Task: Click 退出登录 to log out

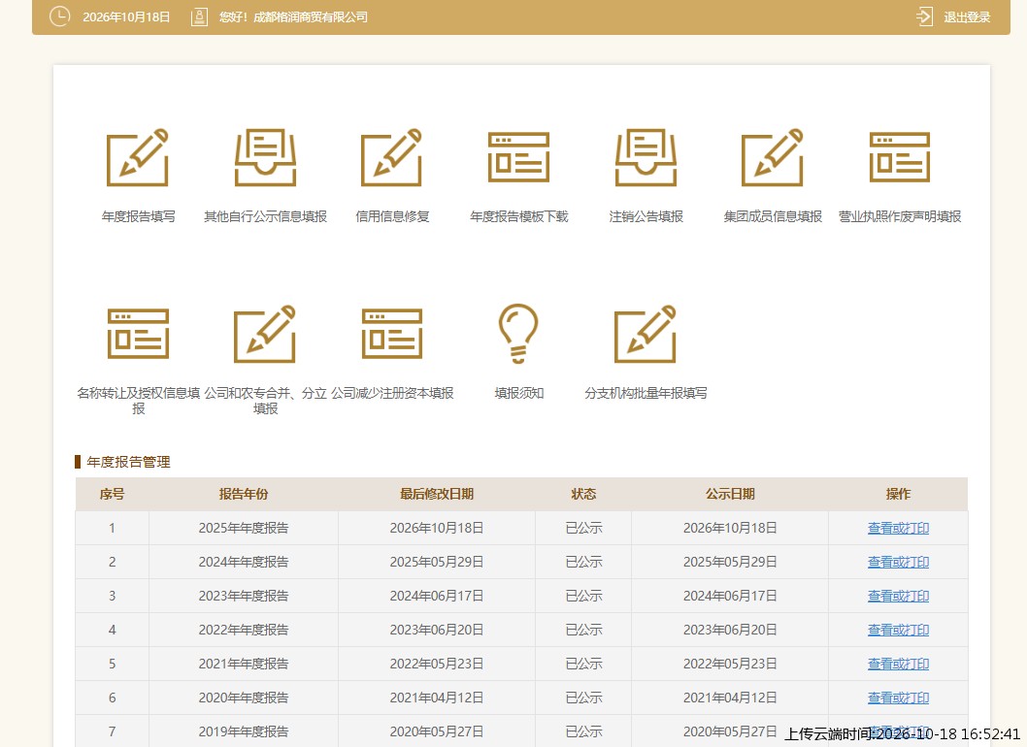Action: coord(967,17)
